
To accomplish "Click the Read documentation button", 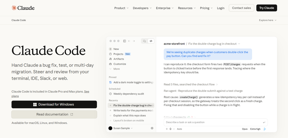I will pos(54,114).
